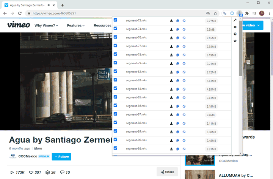Open extension settings gear icon
Image resolution: width=273 pixels, height=179 pixels.
[x=235, y=27]
